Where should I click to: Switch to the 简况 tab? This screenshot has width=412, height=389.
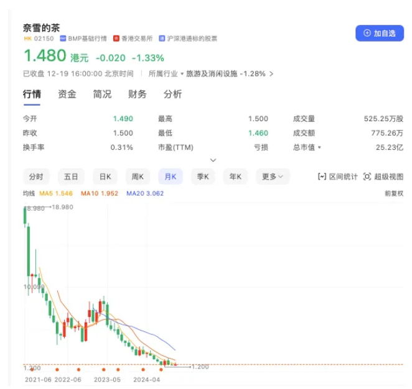coord(102,94)
